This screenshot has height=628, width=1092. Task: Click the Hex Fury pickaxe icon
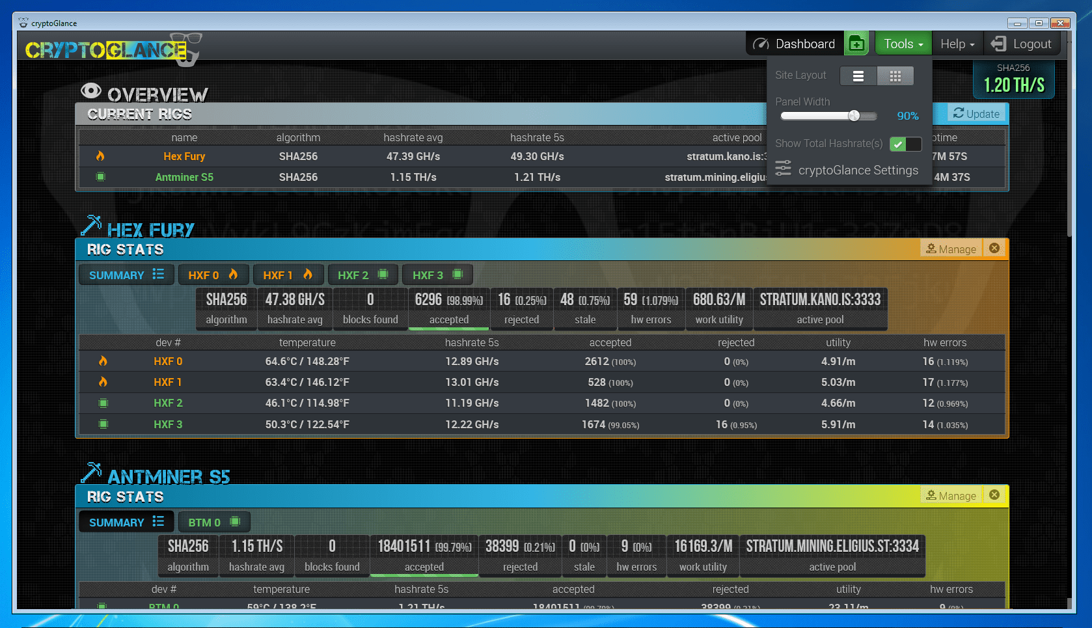tap(91, 225)
